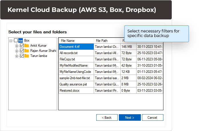Click the 2 MB size cell

pyautogui.click(x=128, y=78)
